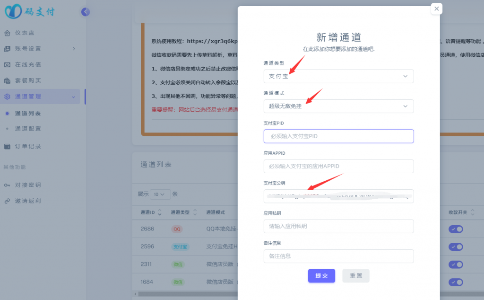Toggle payment switch for channel 2686
This screenshot has width=484, height=300.
click(456, 229)
